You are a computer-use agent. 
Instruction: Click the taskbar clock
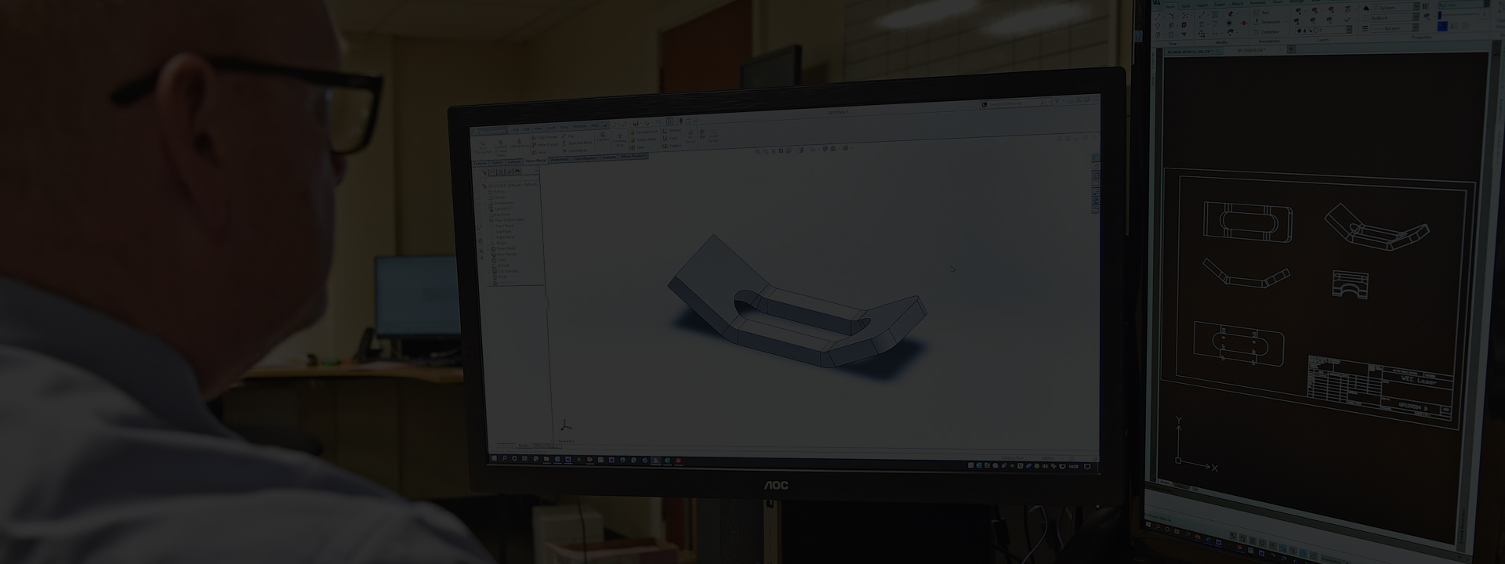click(1074, 466)
